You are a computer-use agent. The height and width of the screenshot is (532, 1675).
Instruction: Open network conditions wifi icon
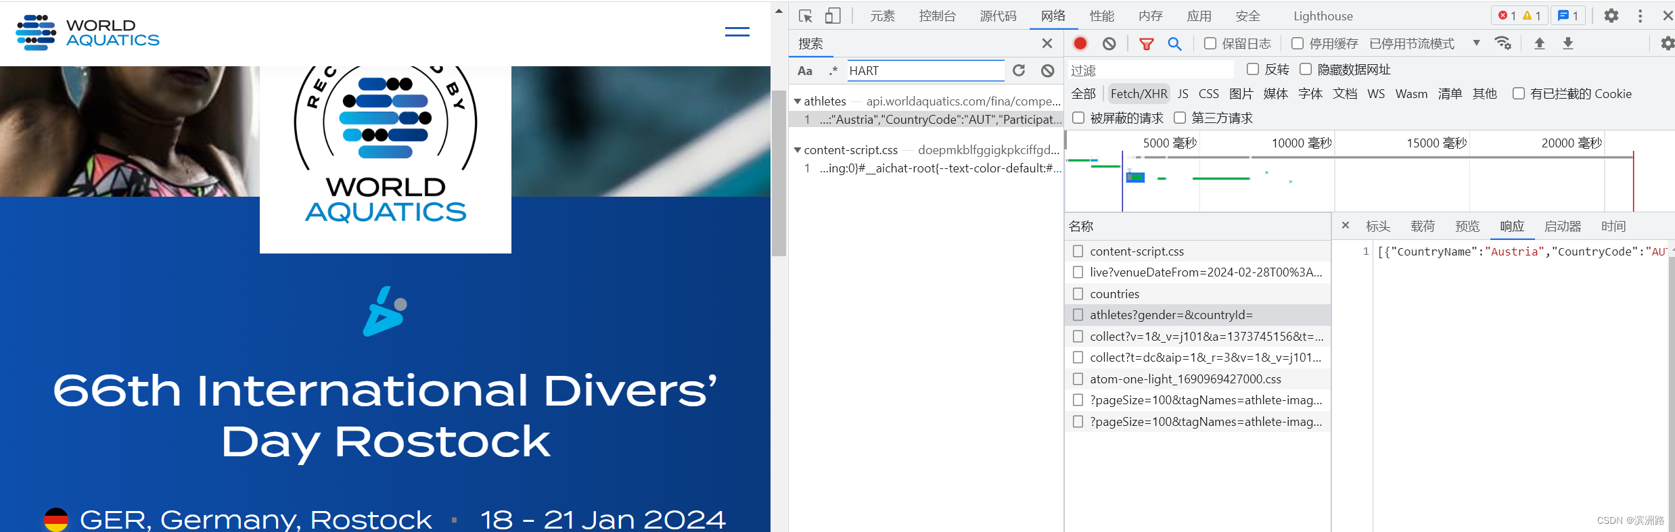pyautogui.click(x=1503, y=43)
